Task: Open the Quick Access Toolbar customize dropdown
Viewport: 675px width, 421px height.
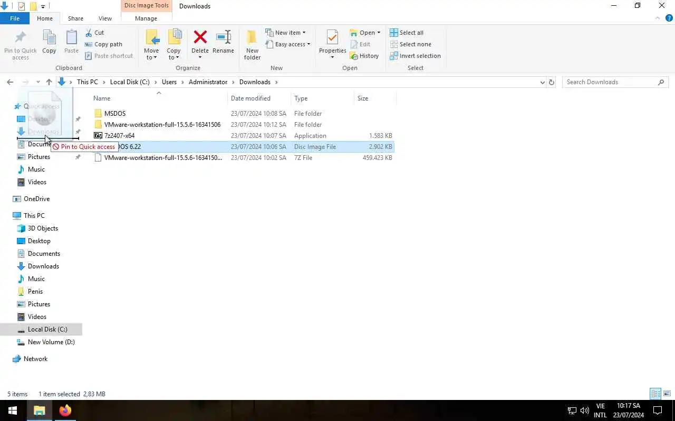Action: [43, 6]
